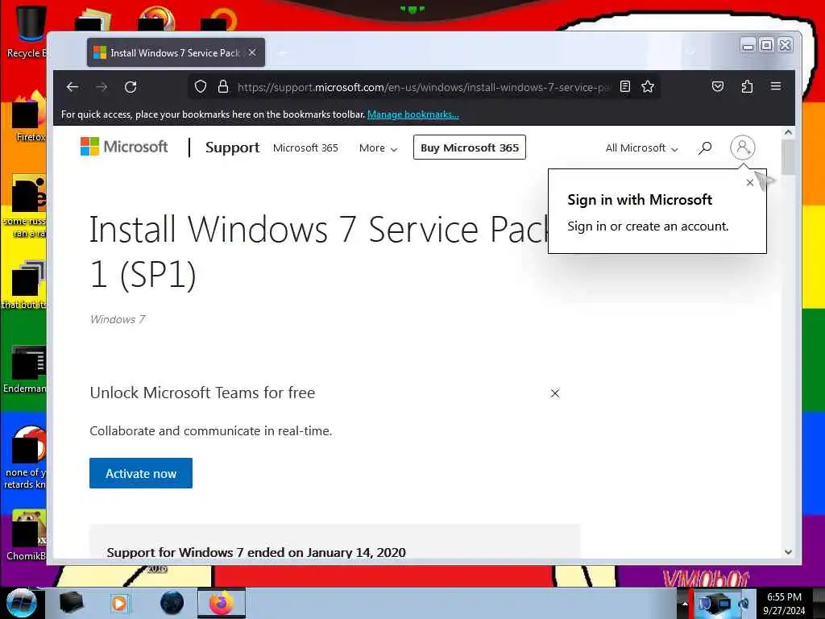Reload the page with the refresh icon
825x619 pixels.
pos(131,87)
